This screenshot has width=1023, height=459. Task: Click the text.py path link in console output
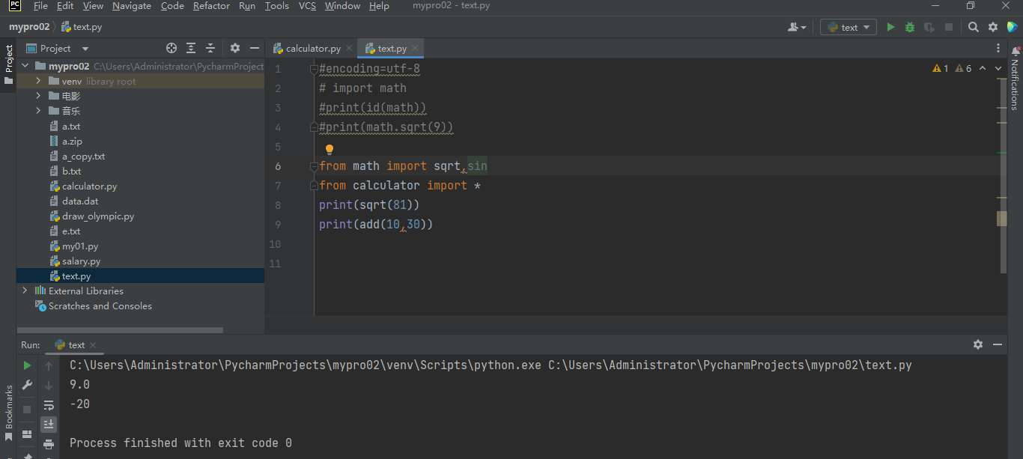730,365
